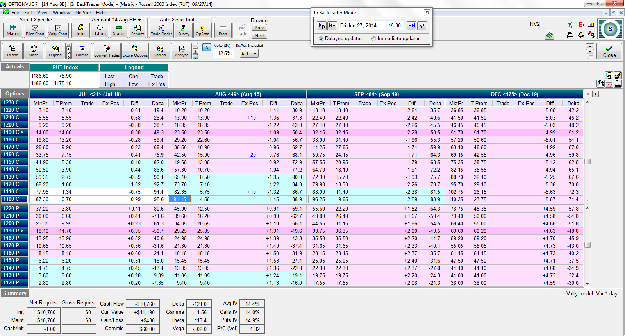Click the puts section vertical scrollbar thumb
Viewport: 625px width, 336px height.
tap(587, 245)
